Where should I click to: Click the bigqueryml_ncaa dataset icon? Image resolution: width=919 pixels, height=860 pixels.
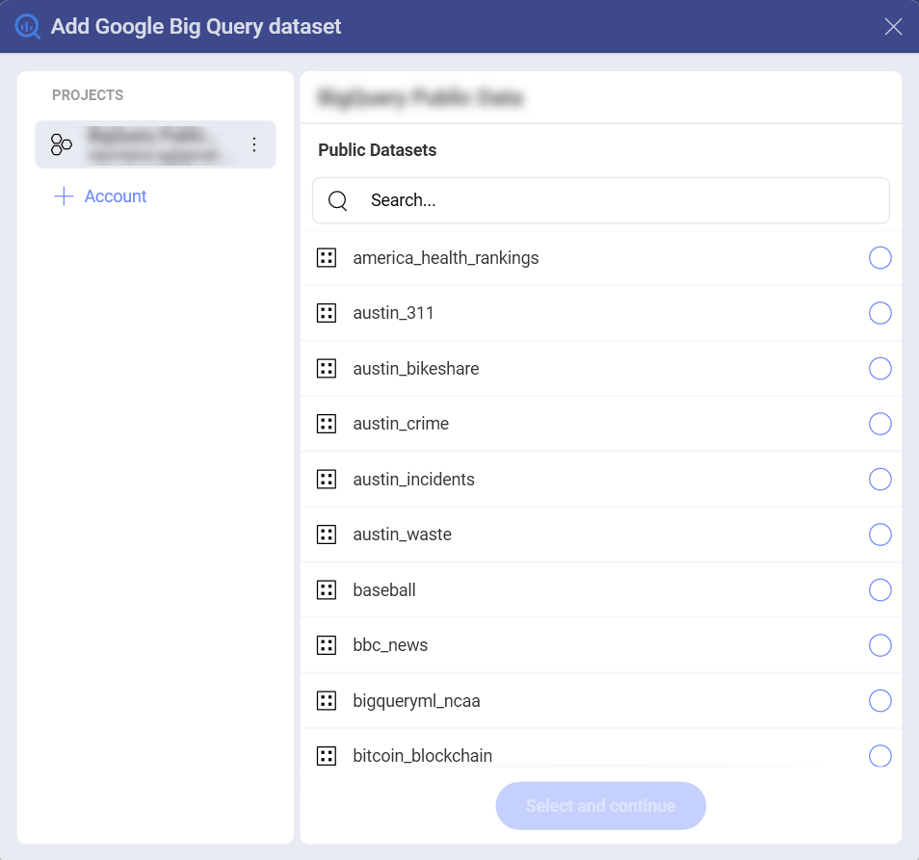[x=327, y=701]
